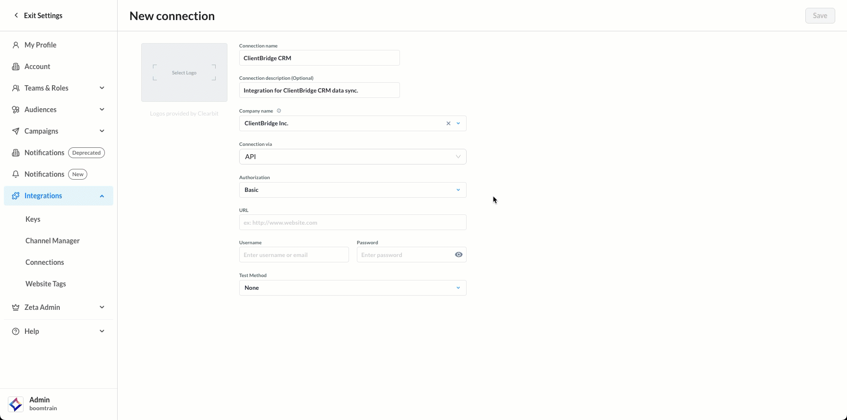The width and height of the screenshot is (847, 420).
Task: Open the Test Method dropdown
Action: click(352, 288)
